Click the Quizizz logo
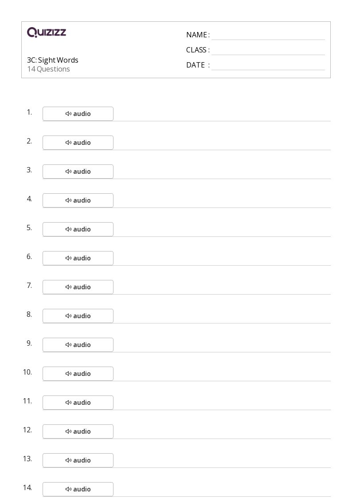The width and height of the screenshot is (352, 499). [x=47, y=32]
